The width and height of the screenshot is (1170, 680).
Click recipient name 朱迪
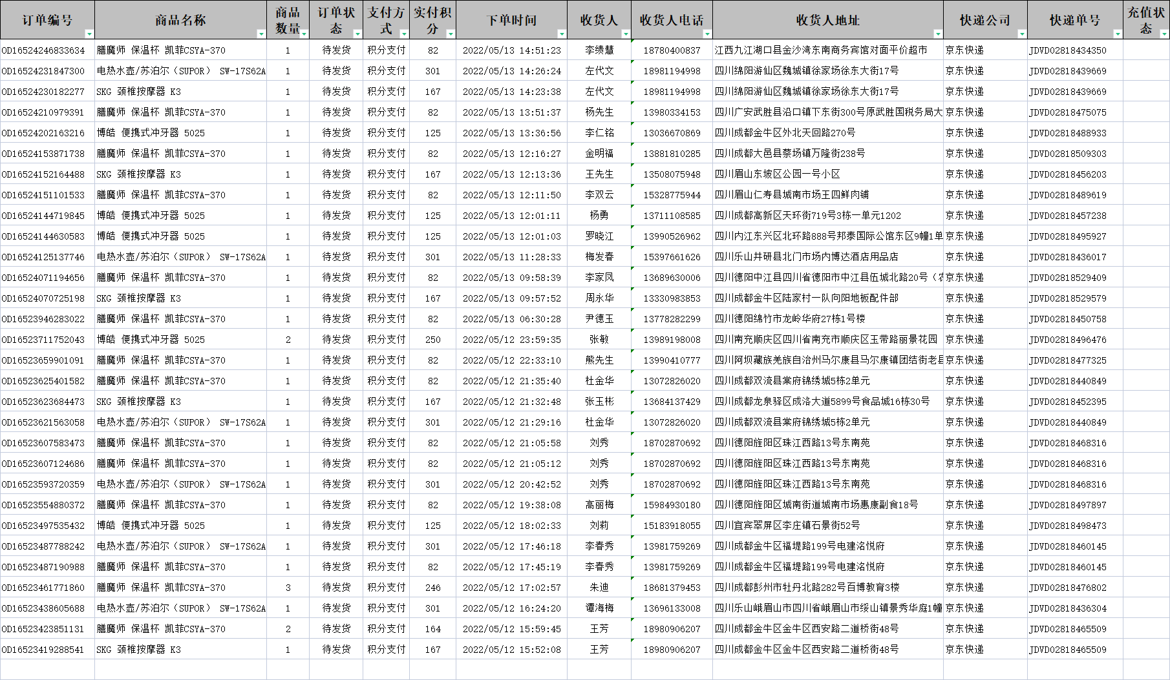pyautogui.click(x=599, y=588)
